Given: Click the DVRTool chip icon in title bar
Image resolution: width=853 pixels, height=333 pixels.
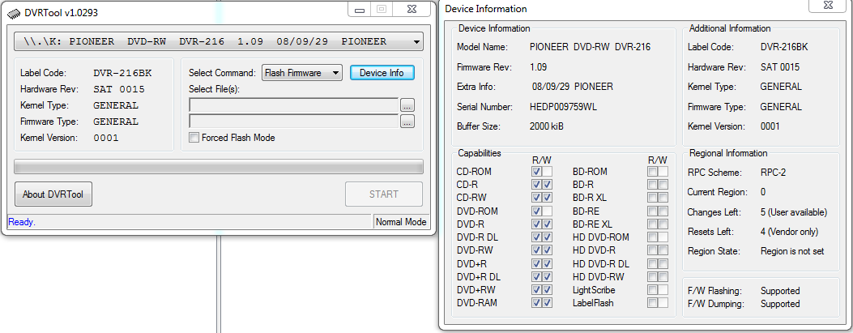Looking at the screenshot, I should coord(14,12).
